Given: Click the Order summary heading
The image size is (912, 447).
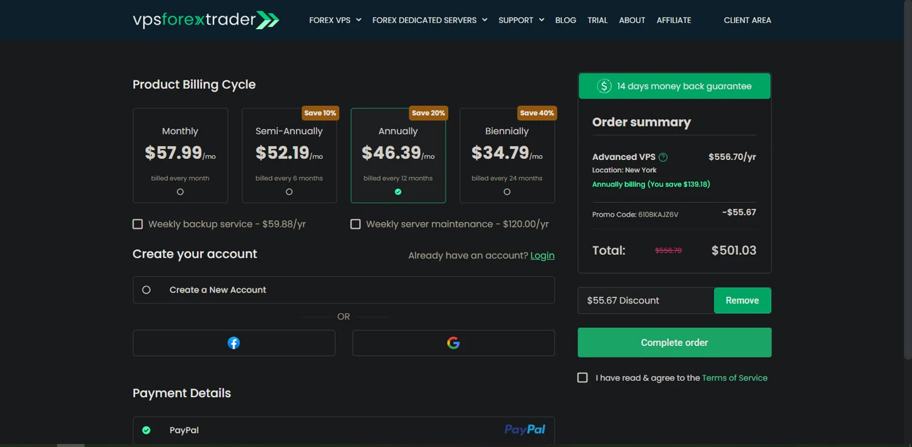Looking at the screenshot, I should pyautogui.click(x=641, y=122).
